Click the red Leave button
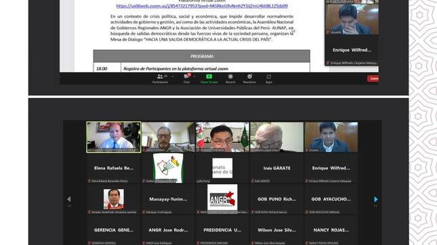 (x=373, y=78)
